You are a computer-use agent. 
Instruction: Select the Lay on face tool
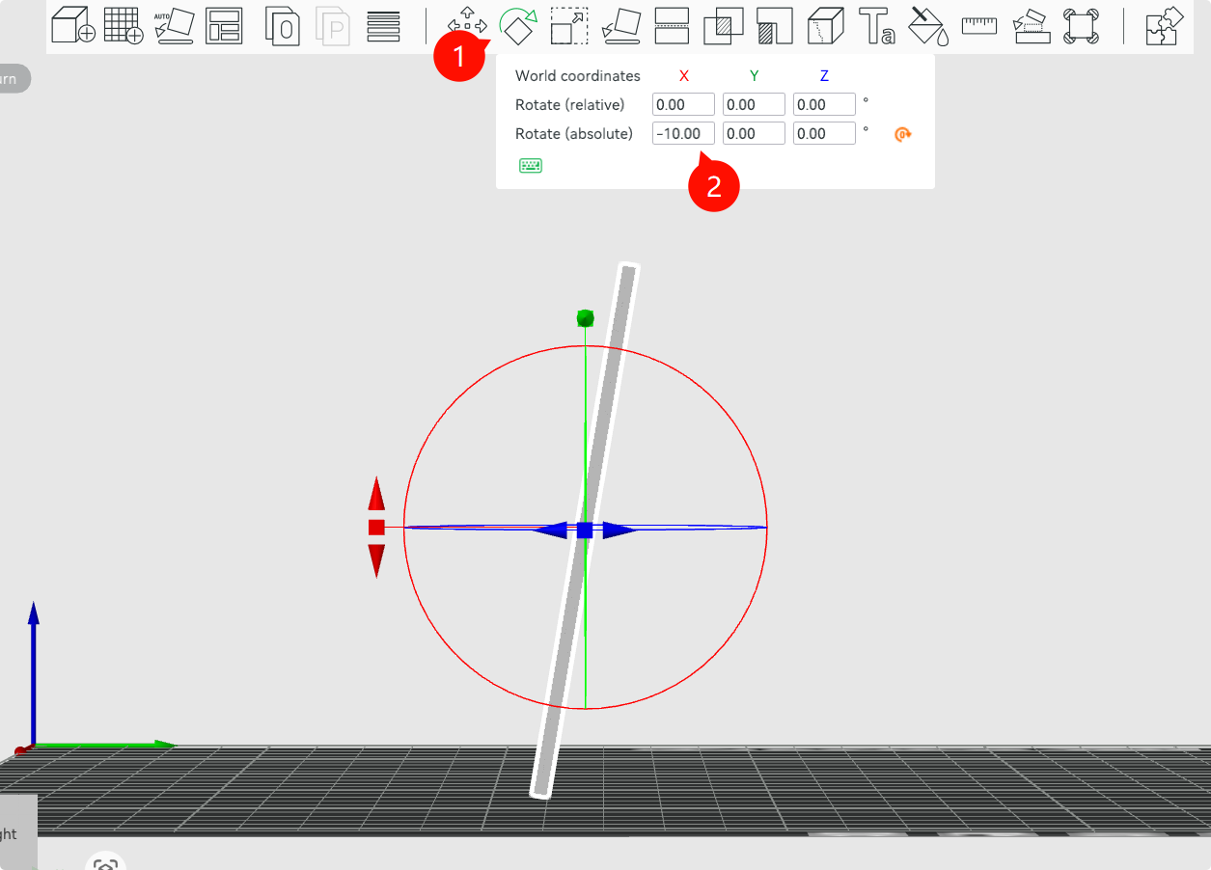(x=620, y=26)
